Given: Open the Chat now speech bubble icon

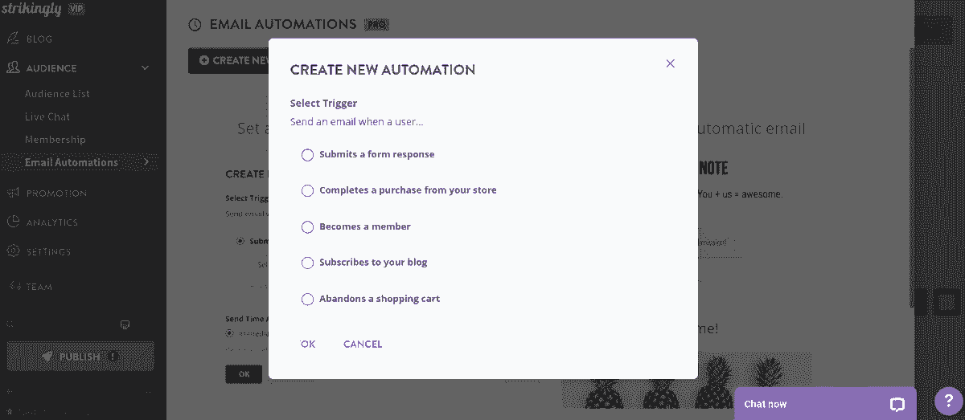Looking at the screenshot, I should click(x=897, y=404).
